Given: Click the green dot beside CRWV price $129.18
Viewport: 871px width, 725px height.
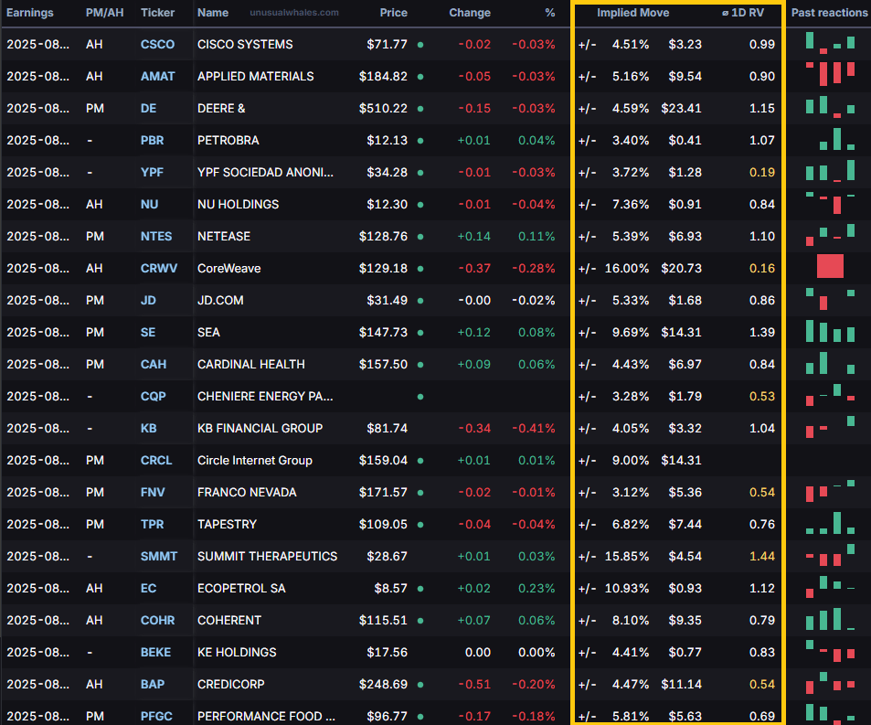Looking at the screenshot, I should (420, 269).
